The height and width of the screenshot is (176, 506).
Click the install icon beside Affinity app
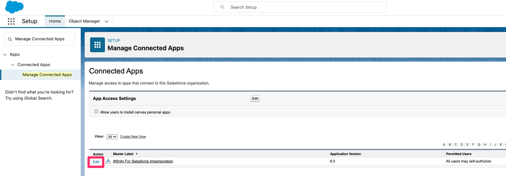tap(108, 161)
